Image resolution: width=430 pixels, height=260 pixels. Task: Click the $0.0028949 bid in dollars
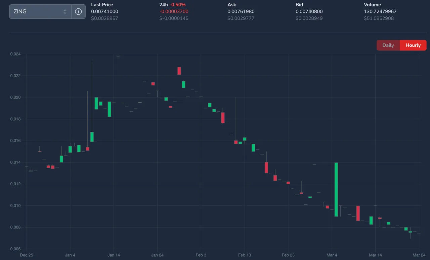[309, 18]
